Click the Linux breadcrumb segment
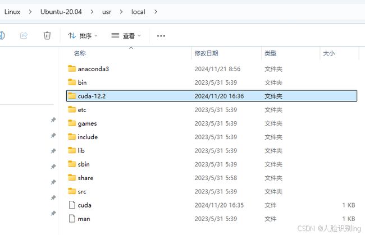Screen dimensions: 365x235 (x=12, y=12)
